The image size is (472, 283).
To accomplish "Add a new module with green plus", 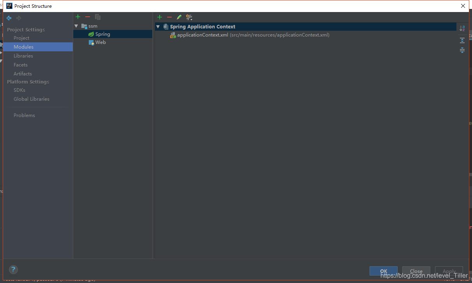I will coord(78,17).
